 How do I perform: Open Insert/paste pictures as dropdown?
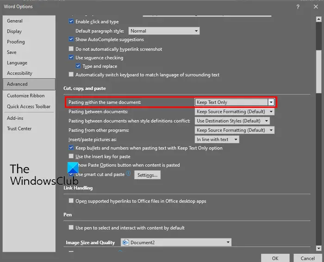click(x=217, y=139)
